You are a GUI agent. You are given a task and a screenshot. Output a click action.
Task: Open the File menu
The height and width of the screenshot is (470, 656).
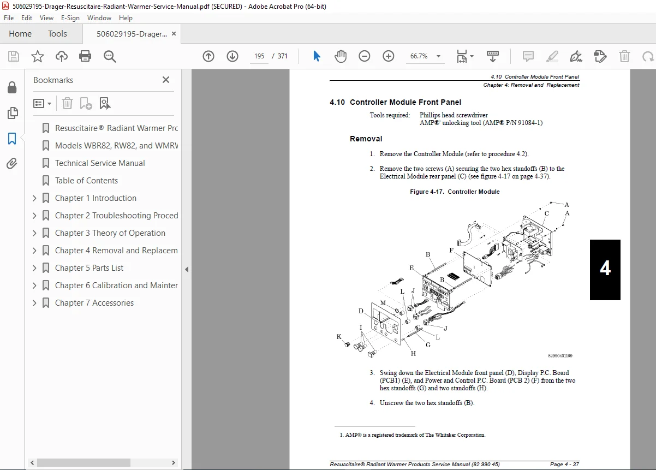point(9,18)
